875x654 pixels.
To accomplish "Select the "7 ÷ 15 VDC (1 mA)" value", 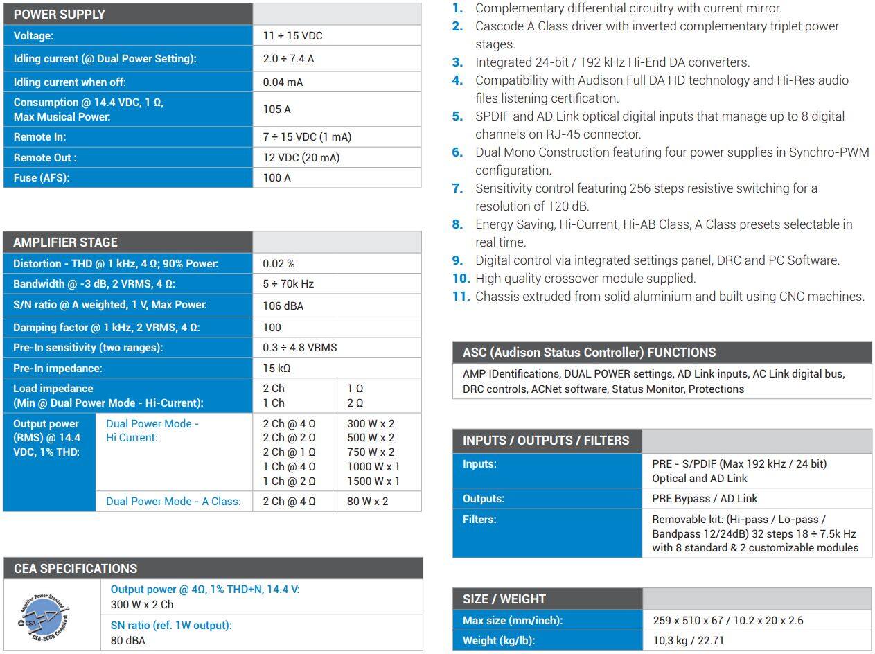I will [307, 136].
